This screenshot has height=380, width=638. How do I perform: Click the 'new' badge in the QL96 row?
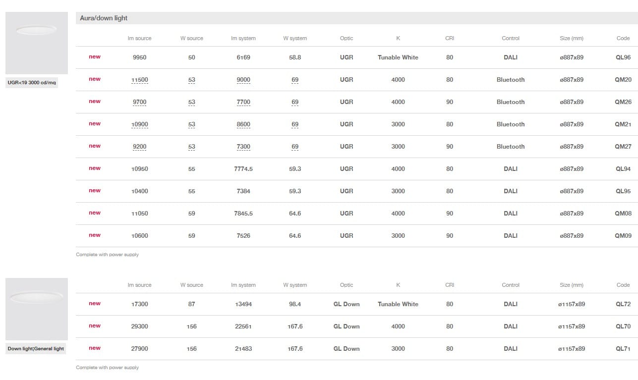95,57
